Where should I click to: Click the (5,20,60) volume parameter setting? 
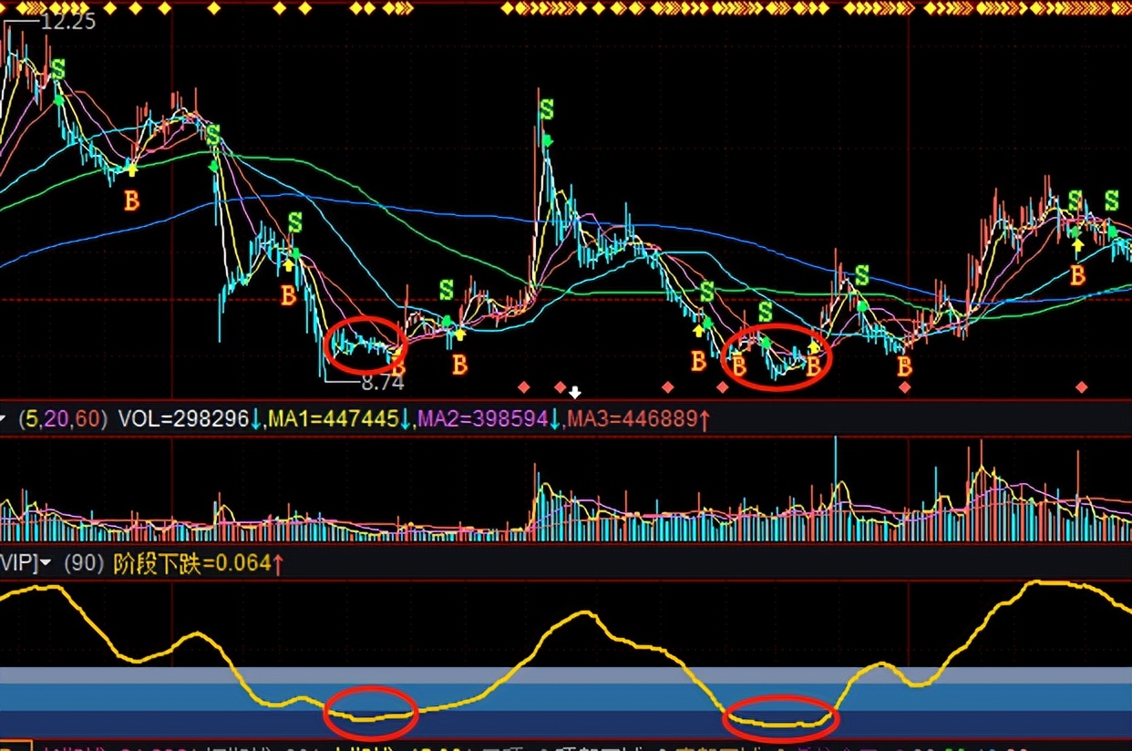point(62,420)
